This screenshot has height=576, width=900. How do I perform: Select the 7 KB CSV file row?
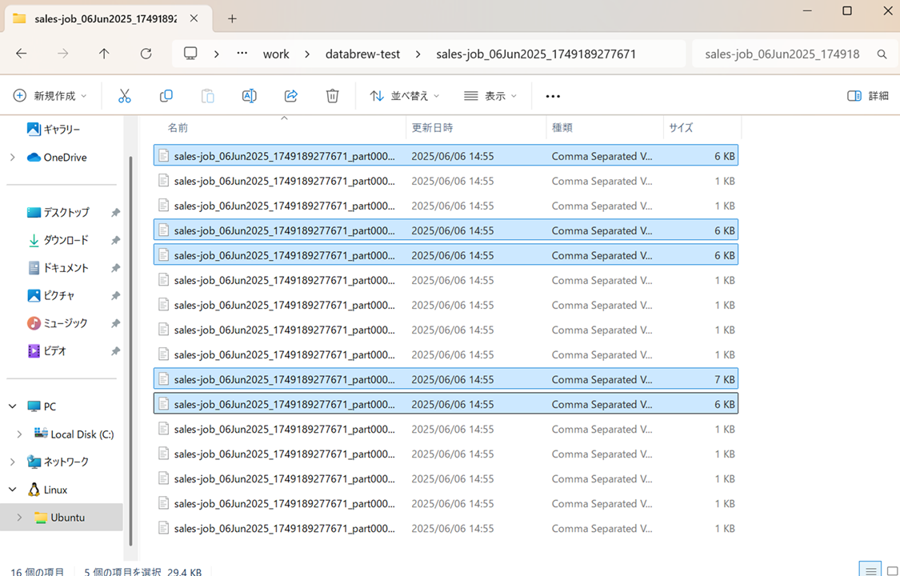pos(446,379)
